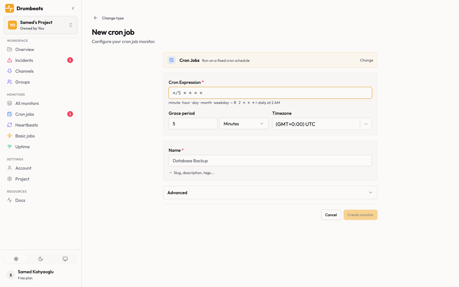Click the Timezone dropdown arrow
Image resolution: width=459 pixels, height=287 pixels.
click(366, 124)
